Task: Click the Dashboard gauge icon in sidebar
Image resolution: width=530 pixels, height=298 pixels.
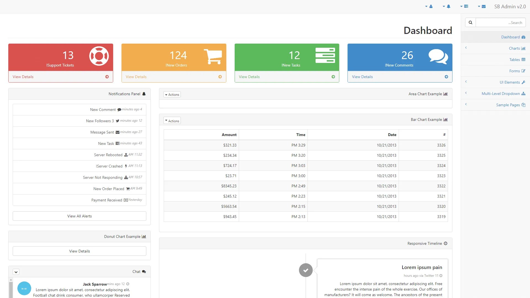Action: [x=523, y=37]
